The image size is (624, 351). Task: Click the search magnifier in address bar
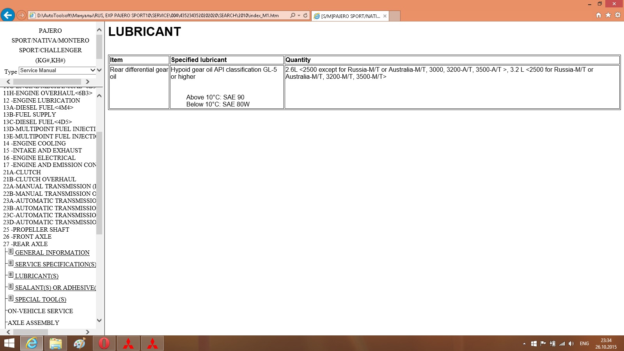tap(292, 16)
